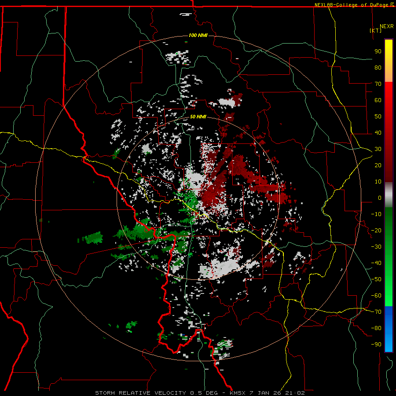Viewport: 396px width, 396px height.
Task: Click the 50 NMI range ring label
Action: [x=198, y=117]
